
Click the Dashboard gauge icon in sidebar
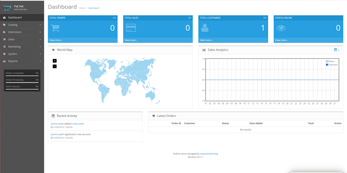point(4,18)
